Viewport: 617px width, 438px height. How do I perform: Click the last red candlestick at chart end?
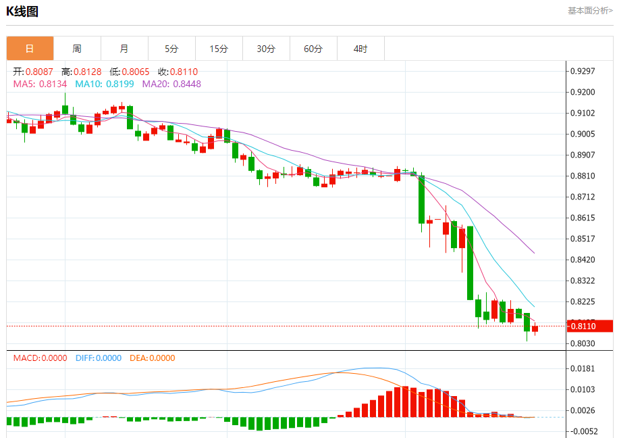click(x=535, y=329)
